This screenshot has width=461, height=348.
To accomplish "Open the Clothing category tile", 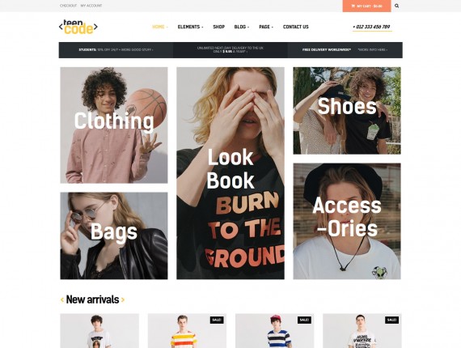I will pos(114,125).
